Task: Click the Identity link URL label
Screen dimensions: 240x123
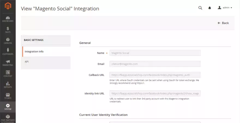Action: pyautogui.click(x=94, y=93)
